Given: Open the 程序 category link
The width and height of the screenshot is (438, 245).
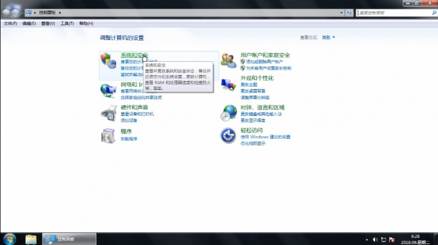Looking at the screenshot, I should [126, 131].
